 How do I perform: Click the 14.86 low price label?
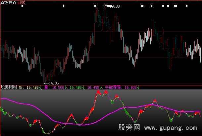(54, 83)
